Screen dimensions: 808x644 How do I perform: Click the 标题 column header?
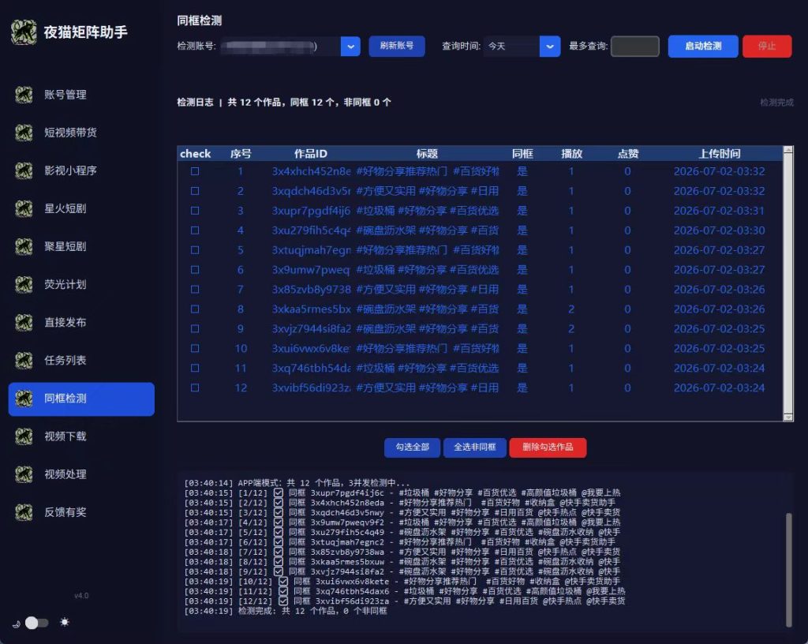click(427, 154)
